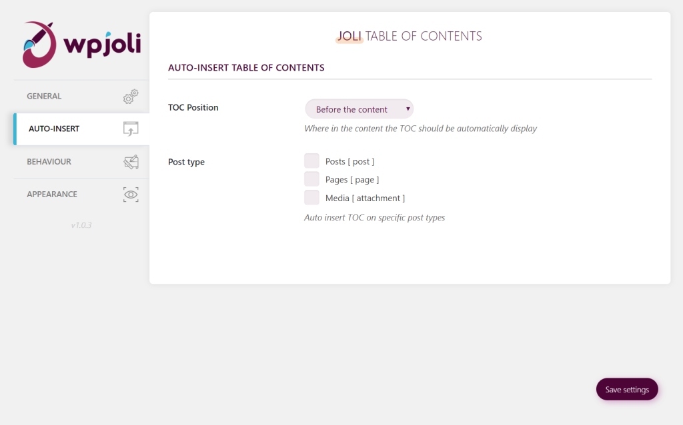Open the Behaviour settings tab

click(49, 162)
